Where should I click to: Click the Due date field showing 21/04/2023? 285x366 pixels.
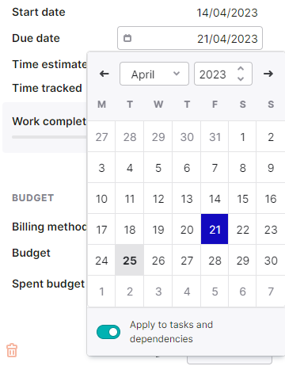click(190, 38)
